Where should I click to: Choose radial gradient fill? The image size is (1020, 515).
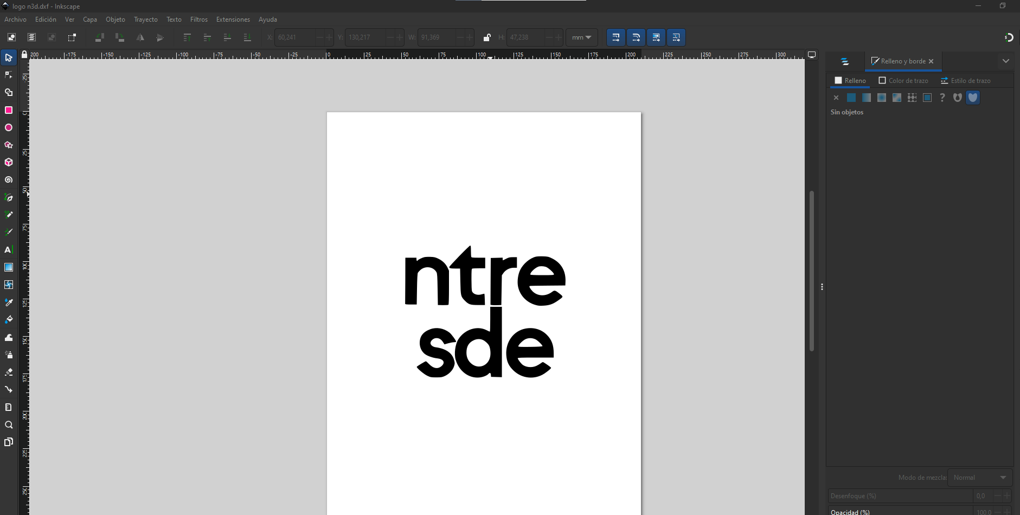pyautogui.click(x=882, y=98)
